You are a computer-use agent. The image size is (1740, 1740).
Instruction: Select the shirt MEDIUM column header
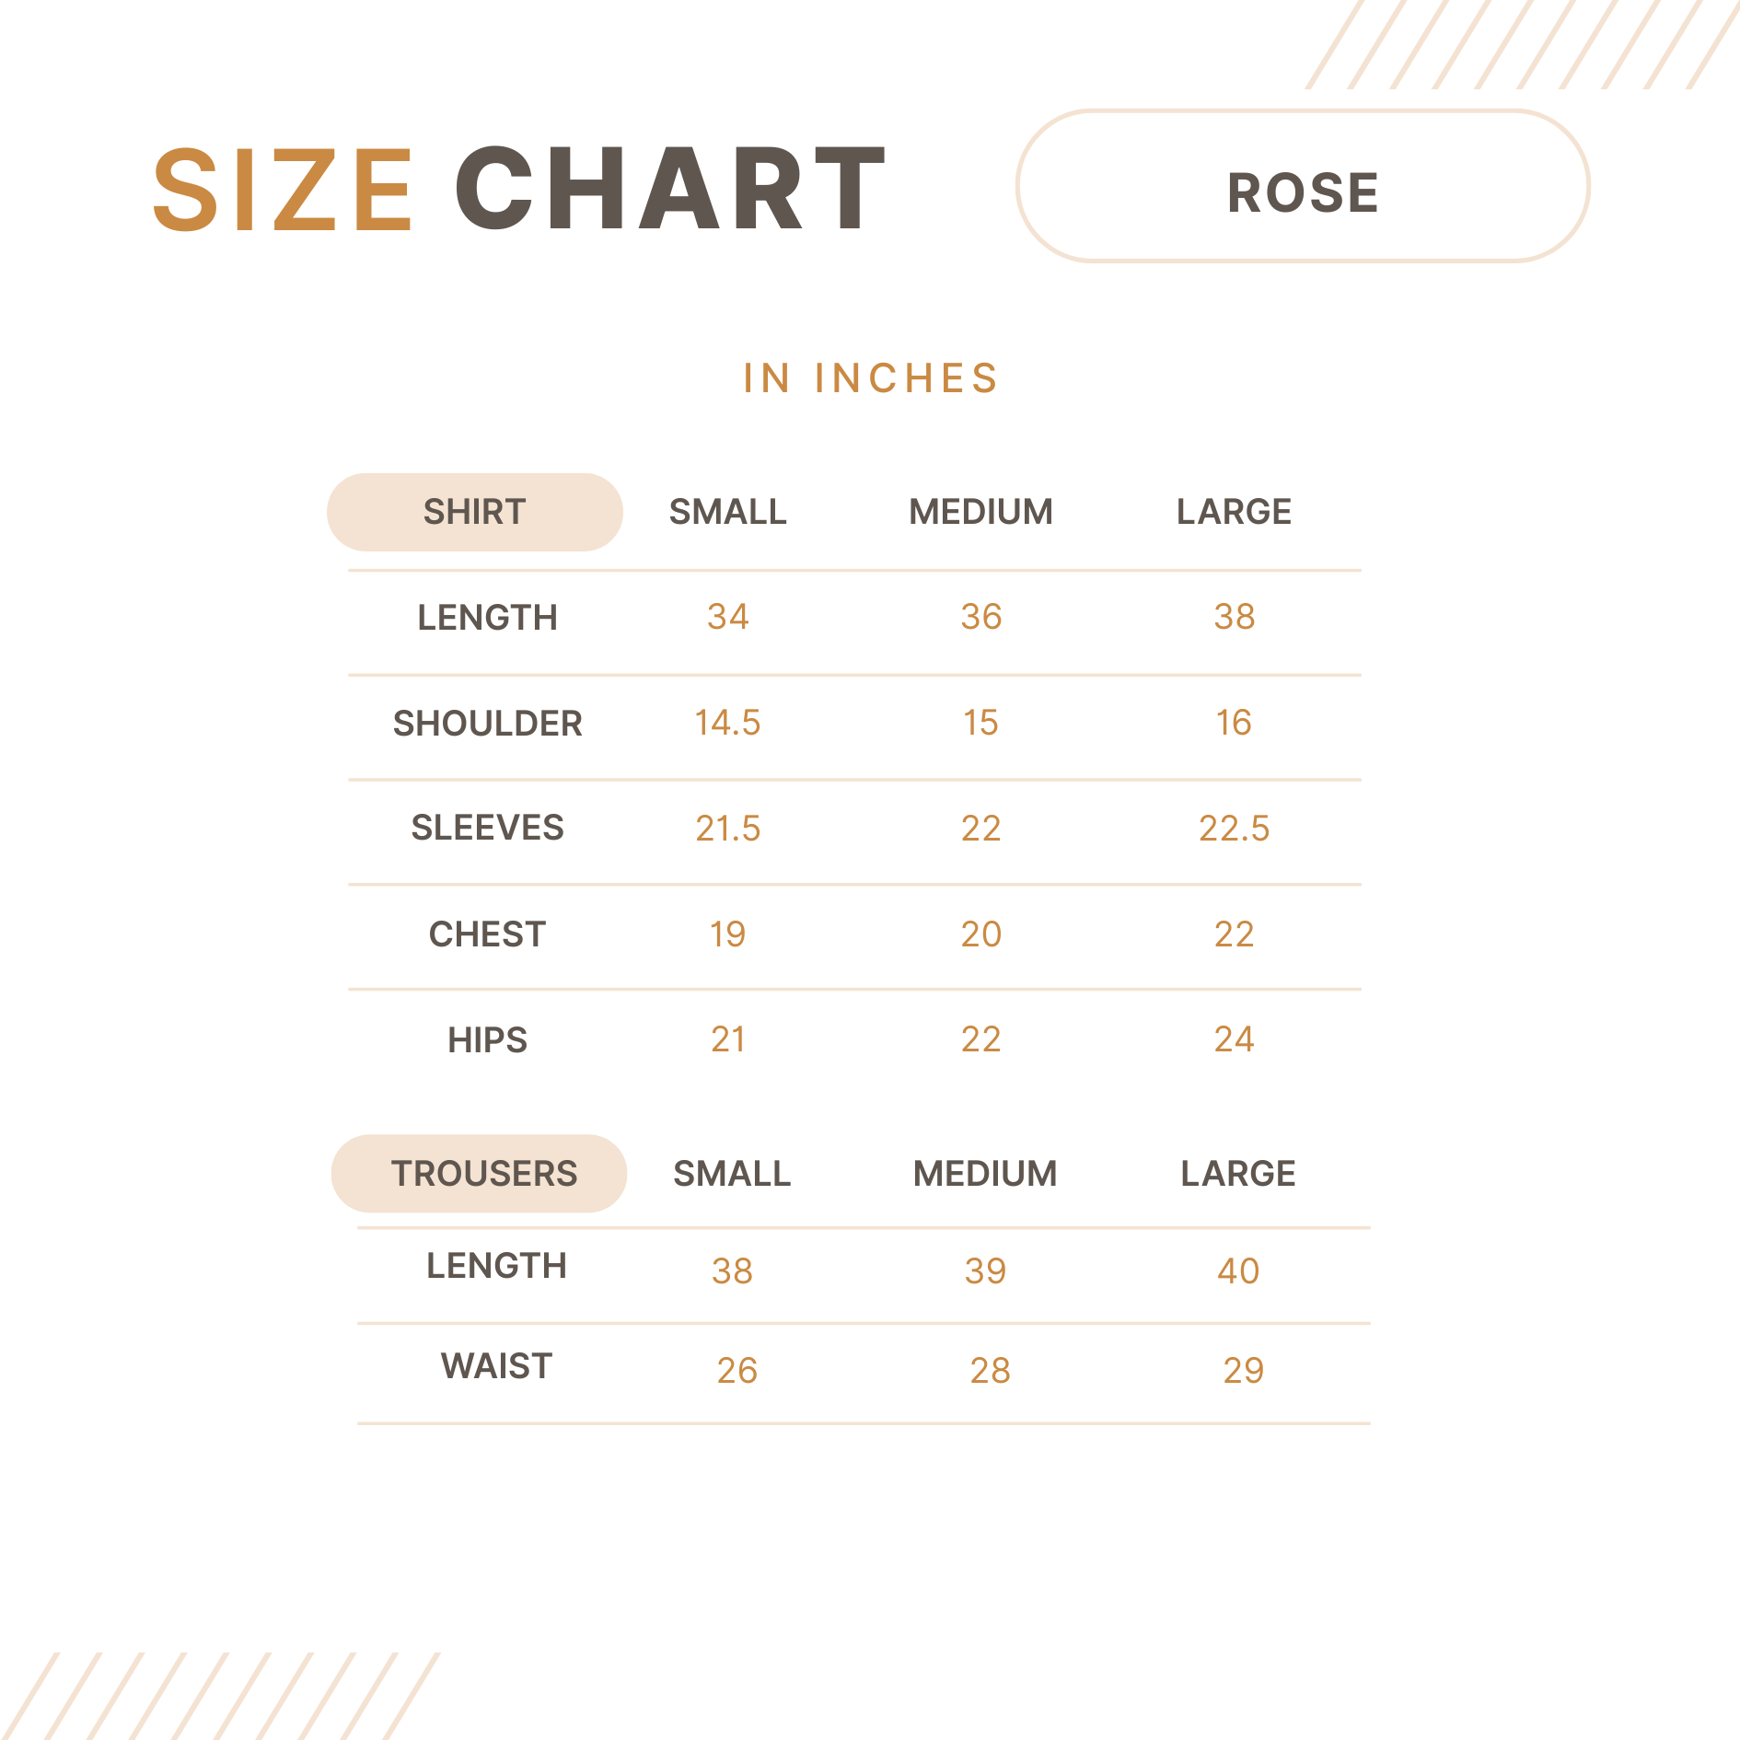(980, 512)
